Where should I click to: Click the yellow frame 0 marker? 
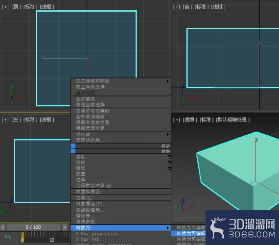click(x=23, y=238)
